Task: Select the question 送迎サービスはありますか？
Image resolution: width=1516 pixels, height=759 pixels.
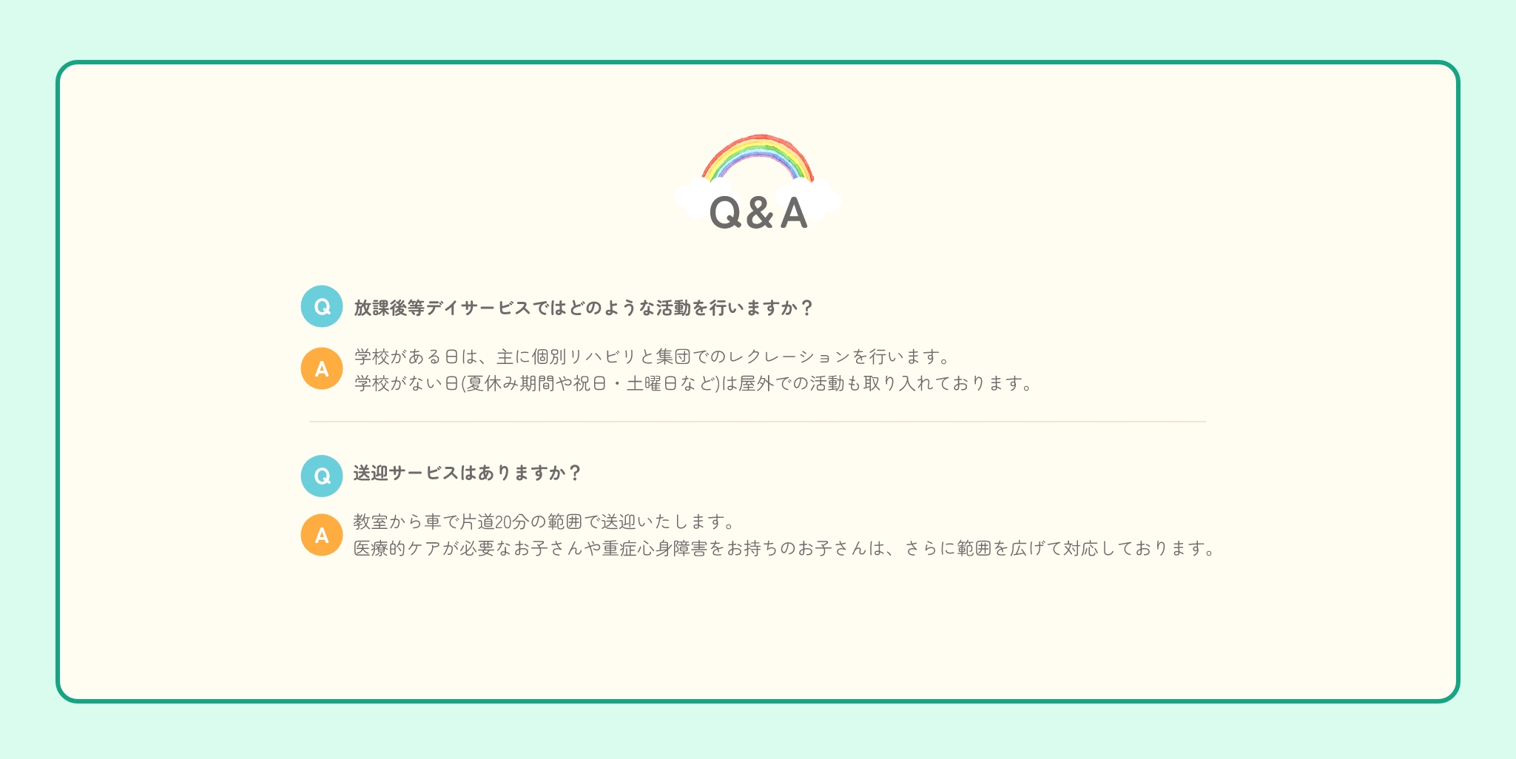Action: point(467,473)
